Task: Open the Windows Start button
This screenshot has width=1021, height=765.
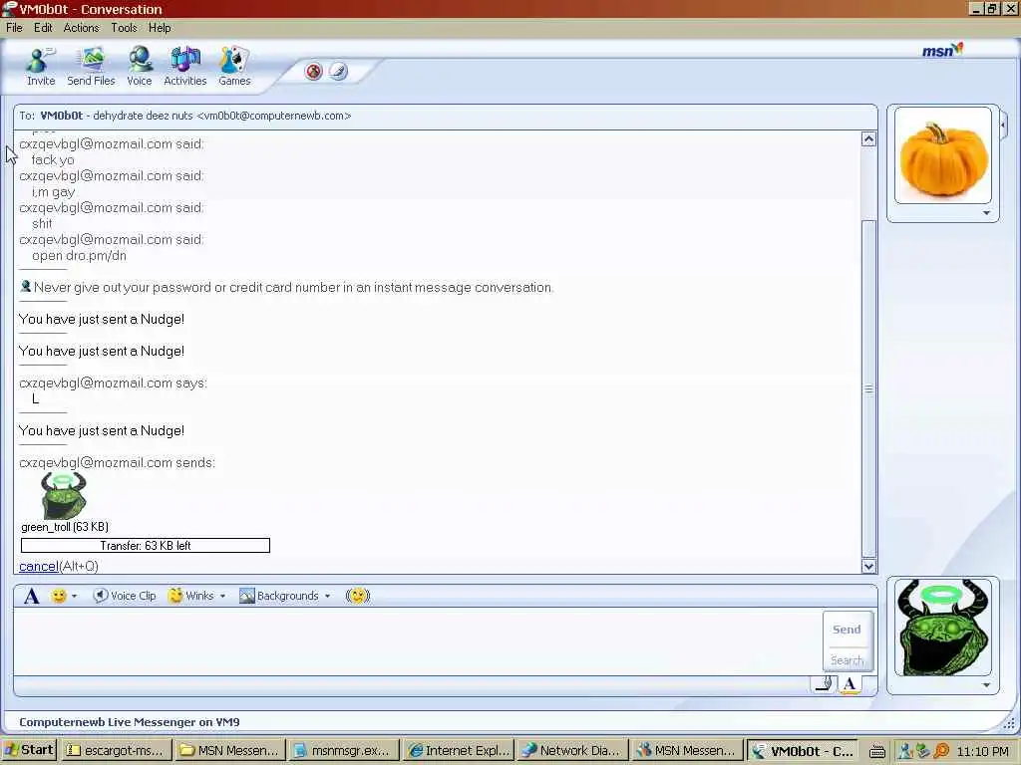Action: (x=29, y=749)
